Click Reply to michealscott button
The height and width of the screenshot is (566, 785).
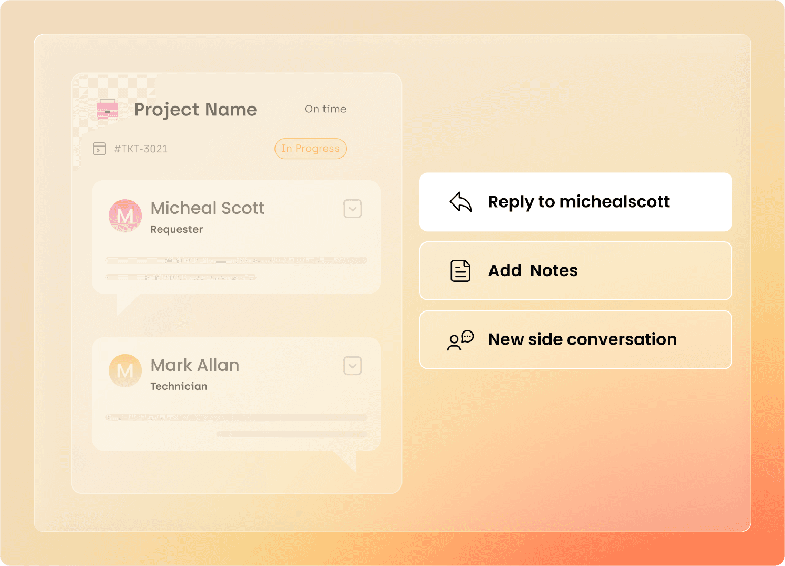pos(576,202)
